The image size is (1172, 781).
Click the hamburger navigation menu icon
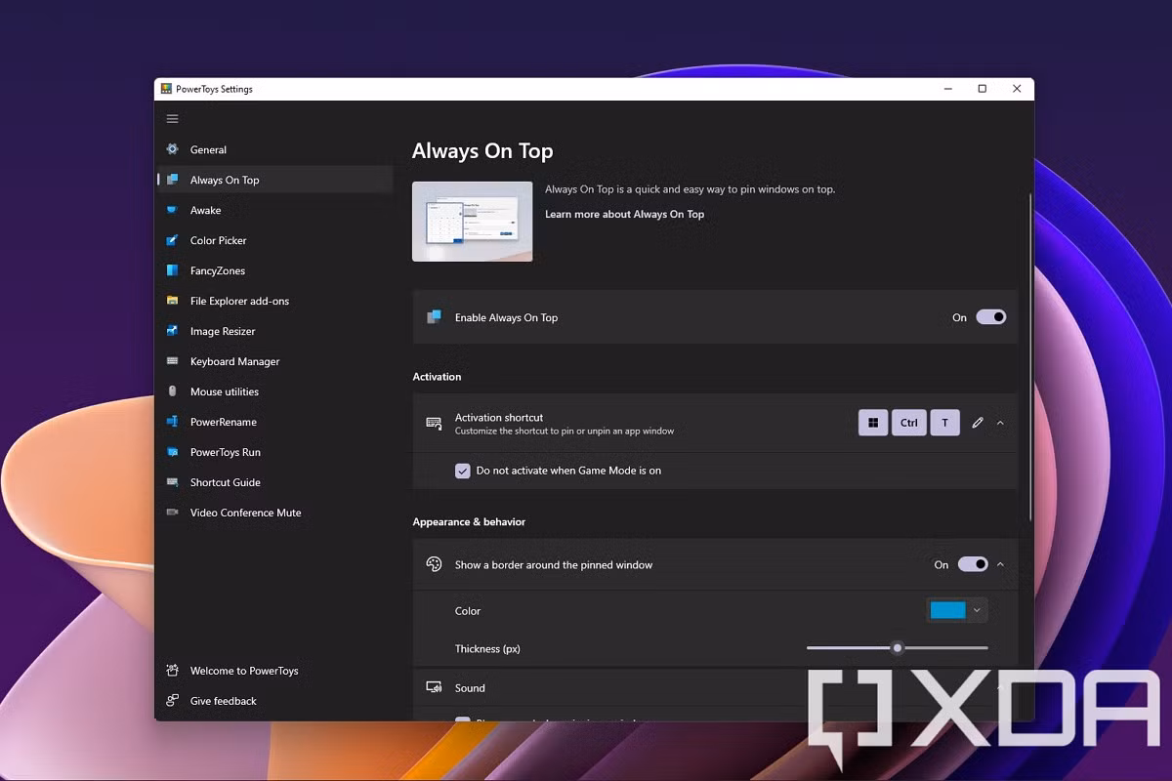(173, 119)
